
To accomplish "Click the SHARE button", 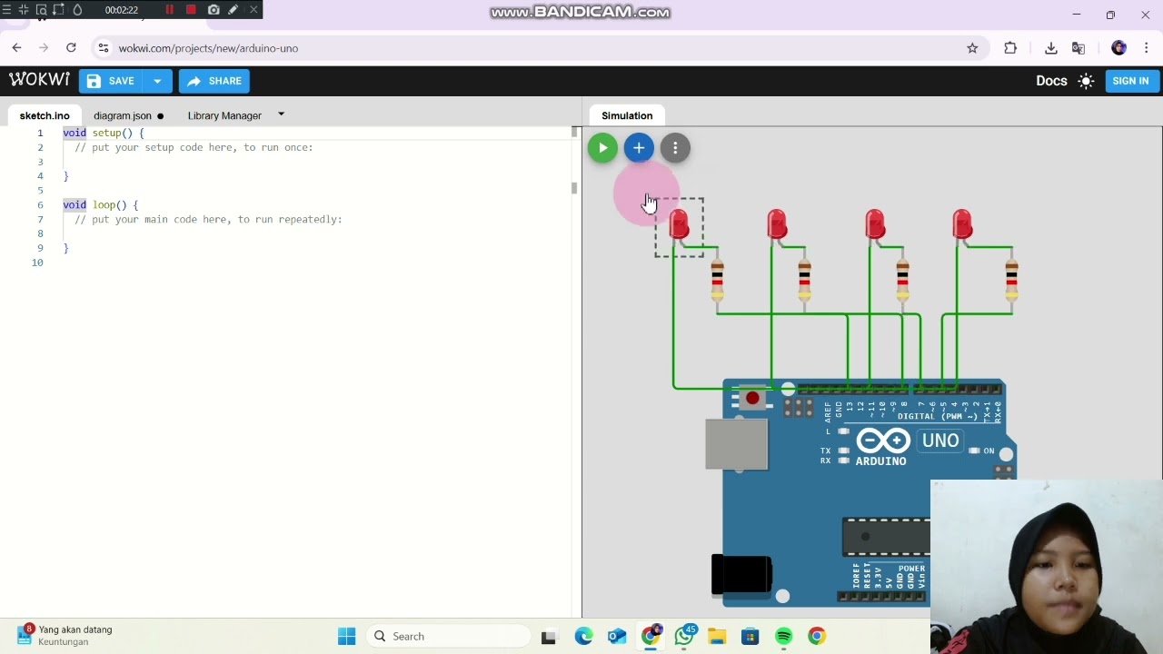I will tap(214, 81).
